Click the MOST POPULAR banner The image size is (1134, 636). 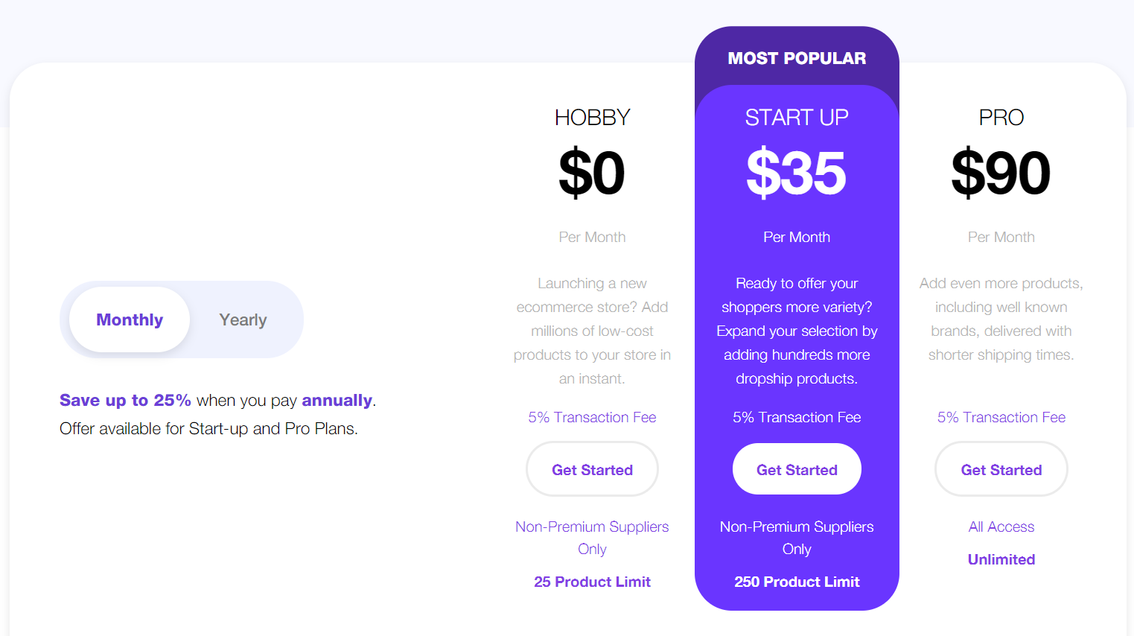point(797,58)
